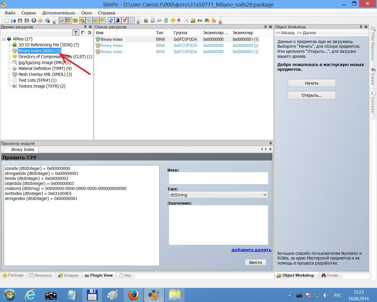
Task: Click the magnifier with red cross toolbar icon
Action: 47,20
